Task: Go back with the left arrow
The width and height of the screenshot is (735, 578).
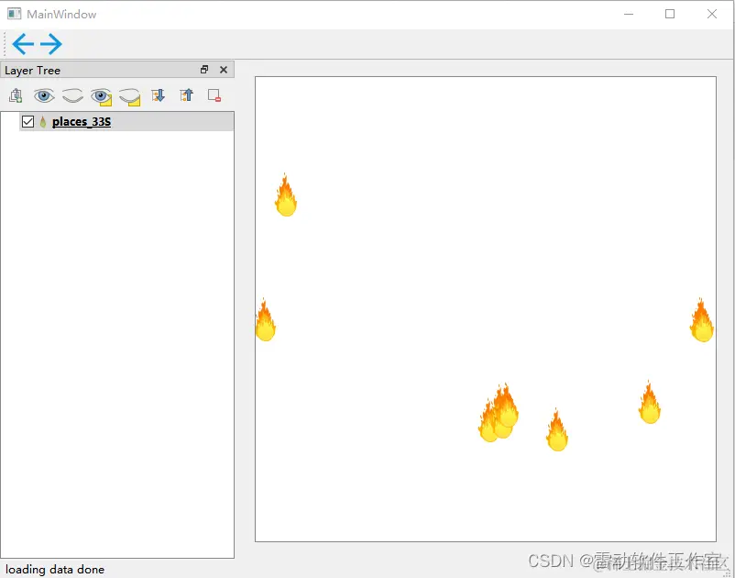Action: 23,44
